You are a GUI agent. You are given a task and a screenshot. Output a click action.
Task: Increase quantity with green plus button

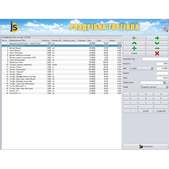pos(134,48)
